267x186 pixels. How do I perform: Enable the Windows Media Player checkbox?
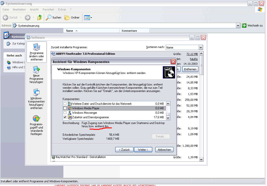pyautogui.click(x=65, y=108)
